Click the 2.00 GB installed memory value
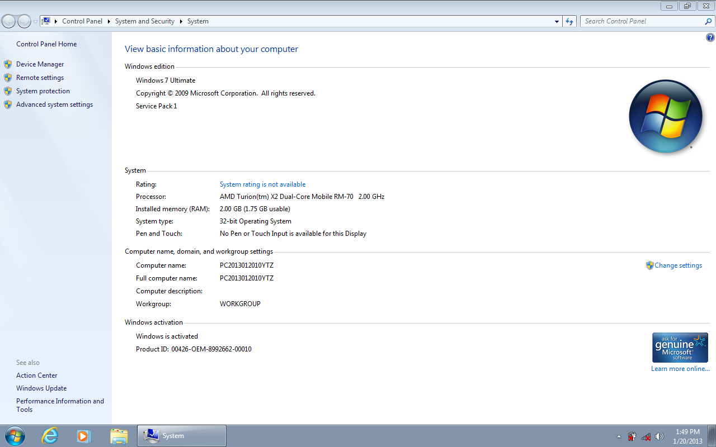Screen dimensions: 716x447 (255, 209)
